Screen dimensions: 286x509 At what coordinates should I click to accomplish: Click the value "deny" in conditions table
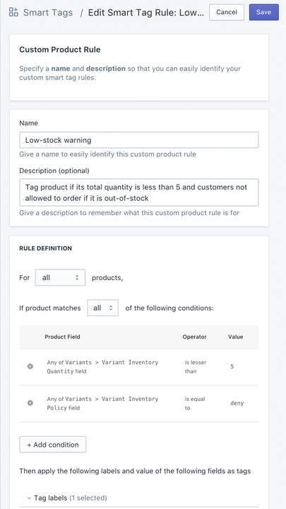pos(237,403)
